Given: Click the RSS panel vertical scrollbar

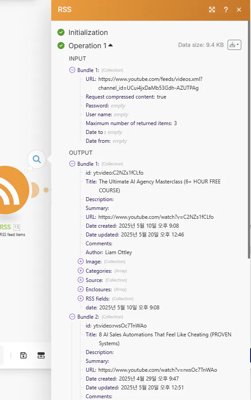Looking at the screenshot, I should [x=249, y=140].
